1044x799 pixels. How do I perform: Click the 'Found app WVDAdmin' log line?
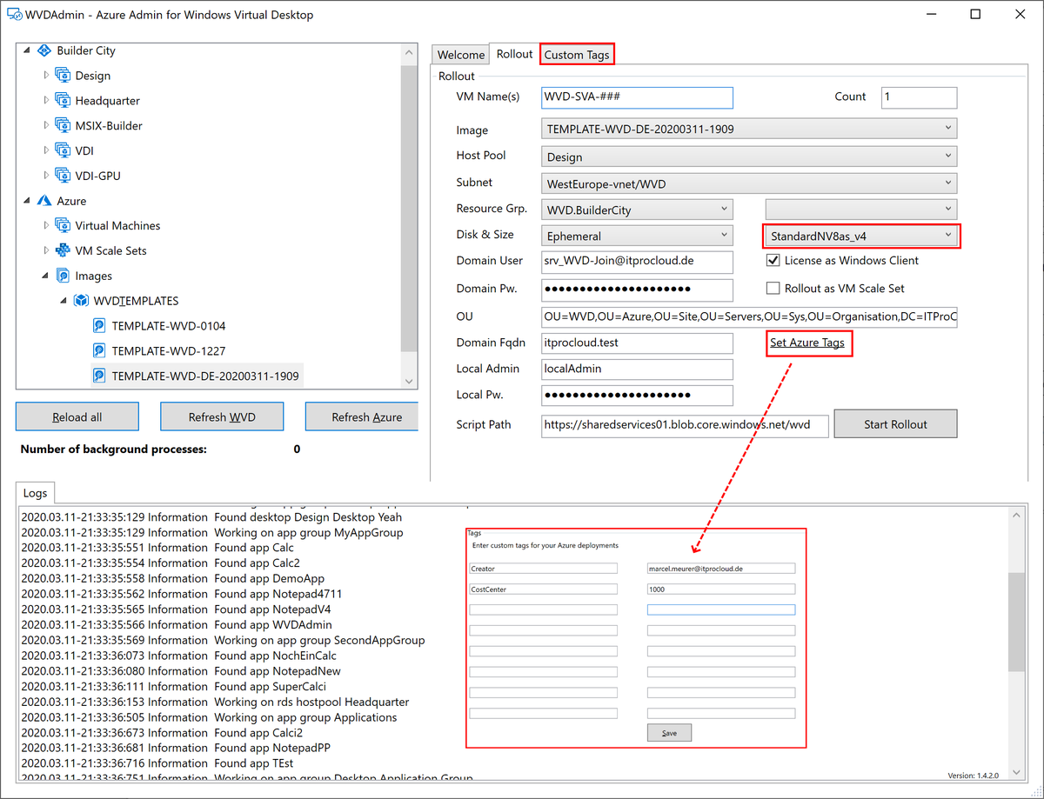176,624
